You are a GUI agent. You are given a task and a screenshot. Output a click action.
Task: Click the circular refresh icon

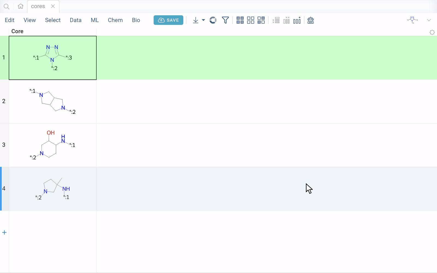[213, 20]
